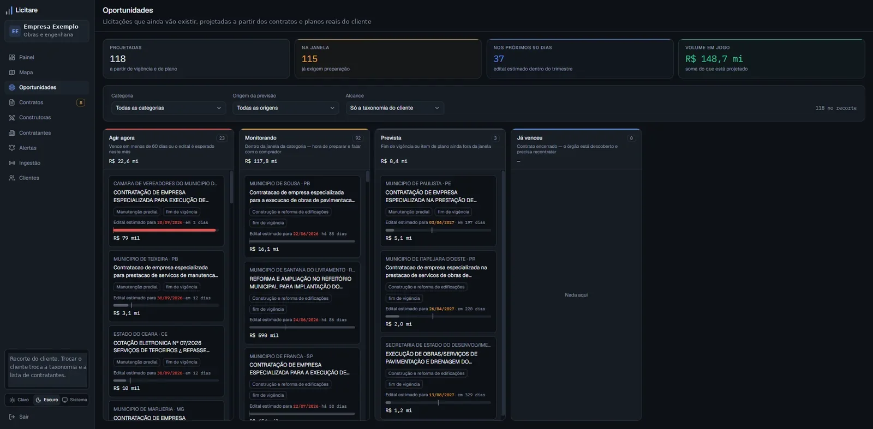Click the Contratos badge showing 8
The height and width of the screenshot is (429, 873).
pyautogui.click(x=81, y=102)
